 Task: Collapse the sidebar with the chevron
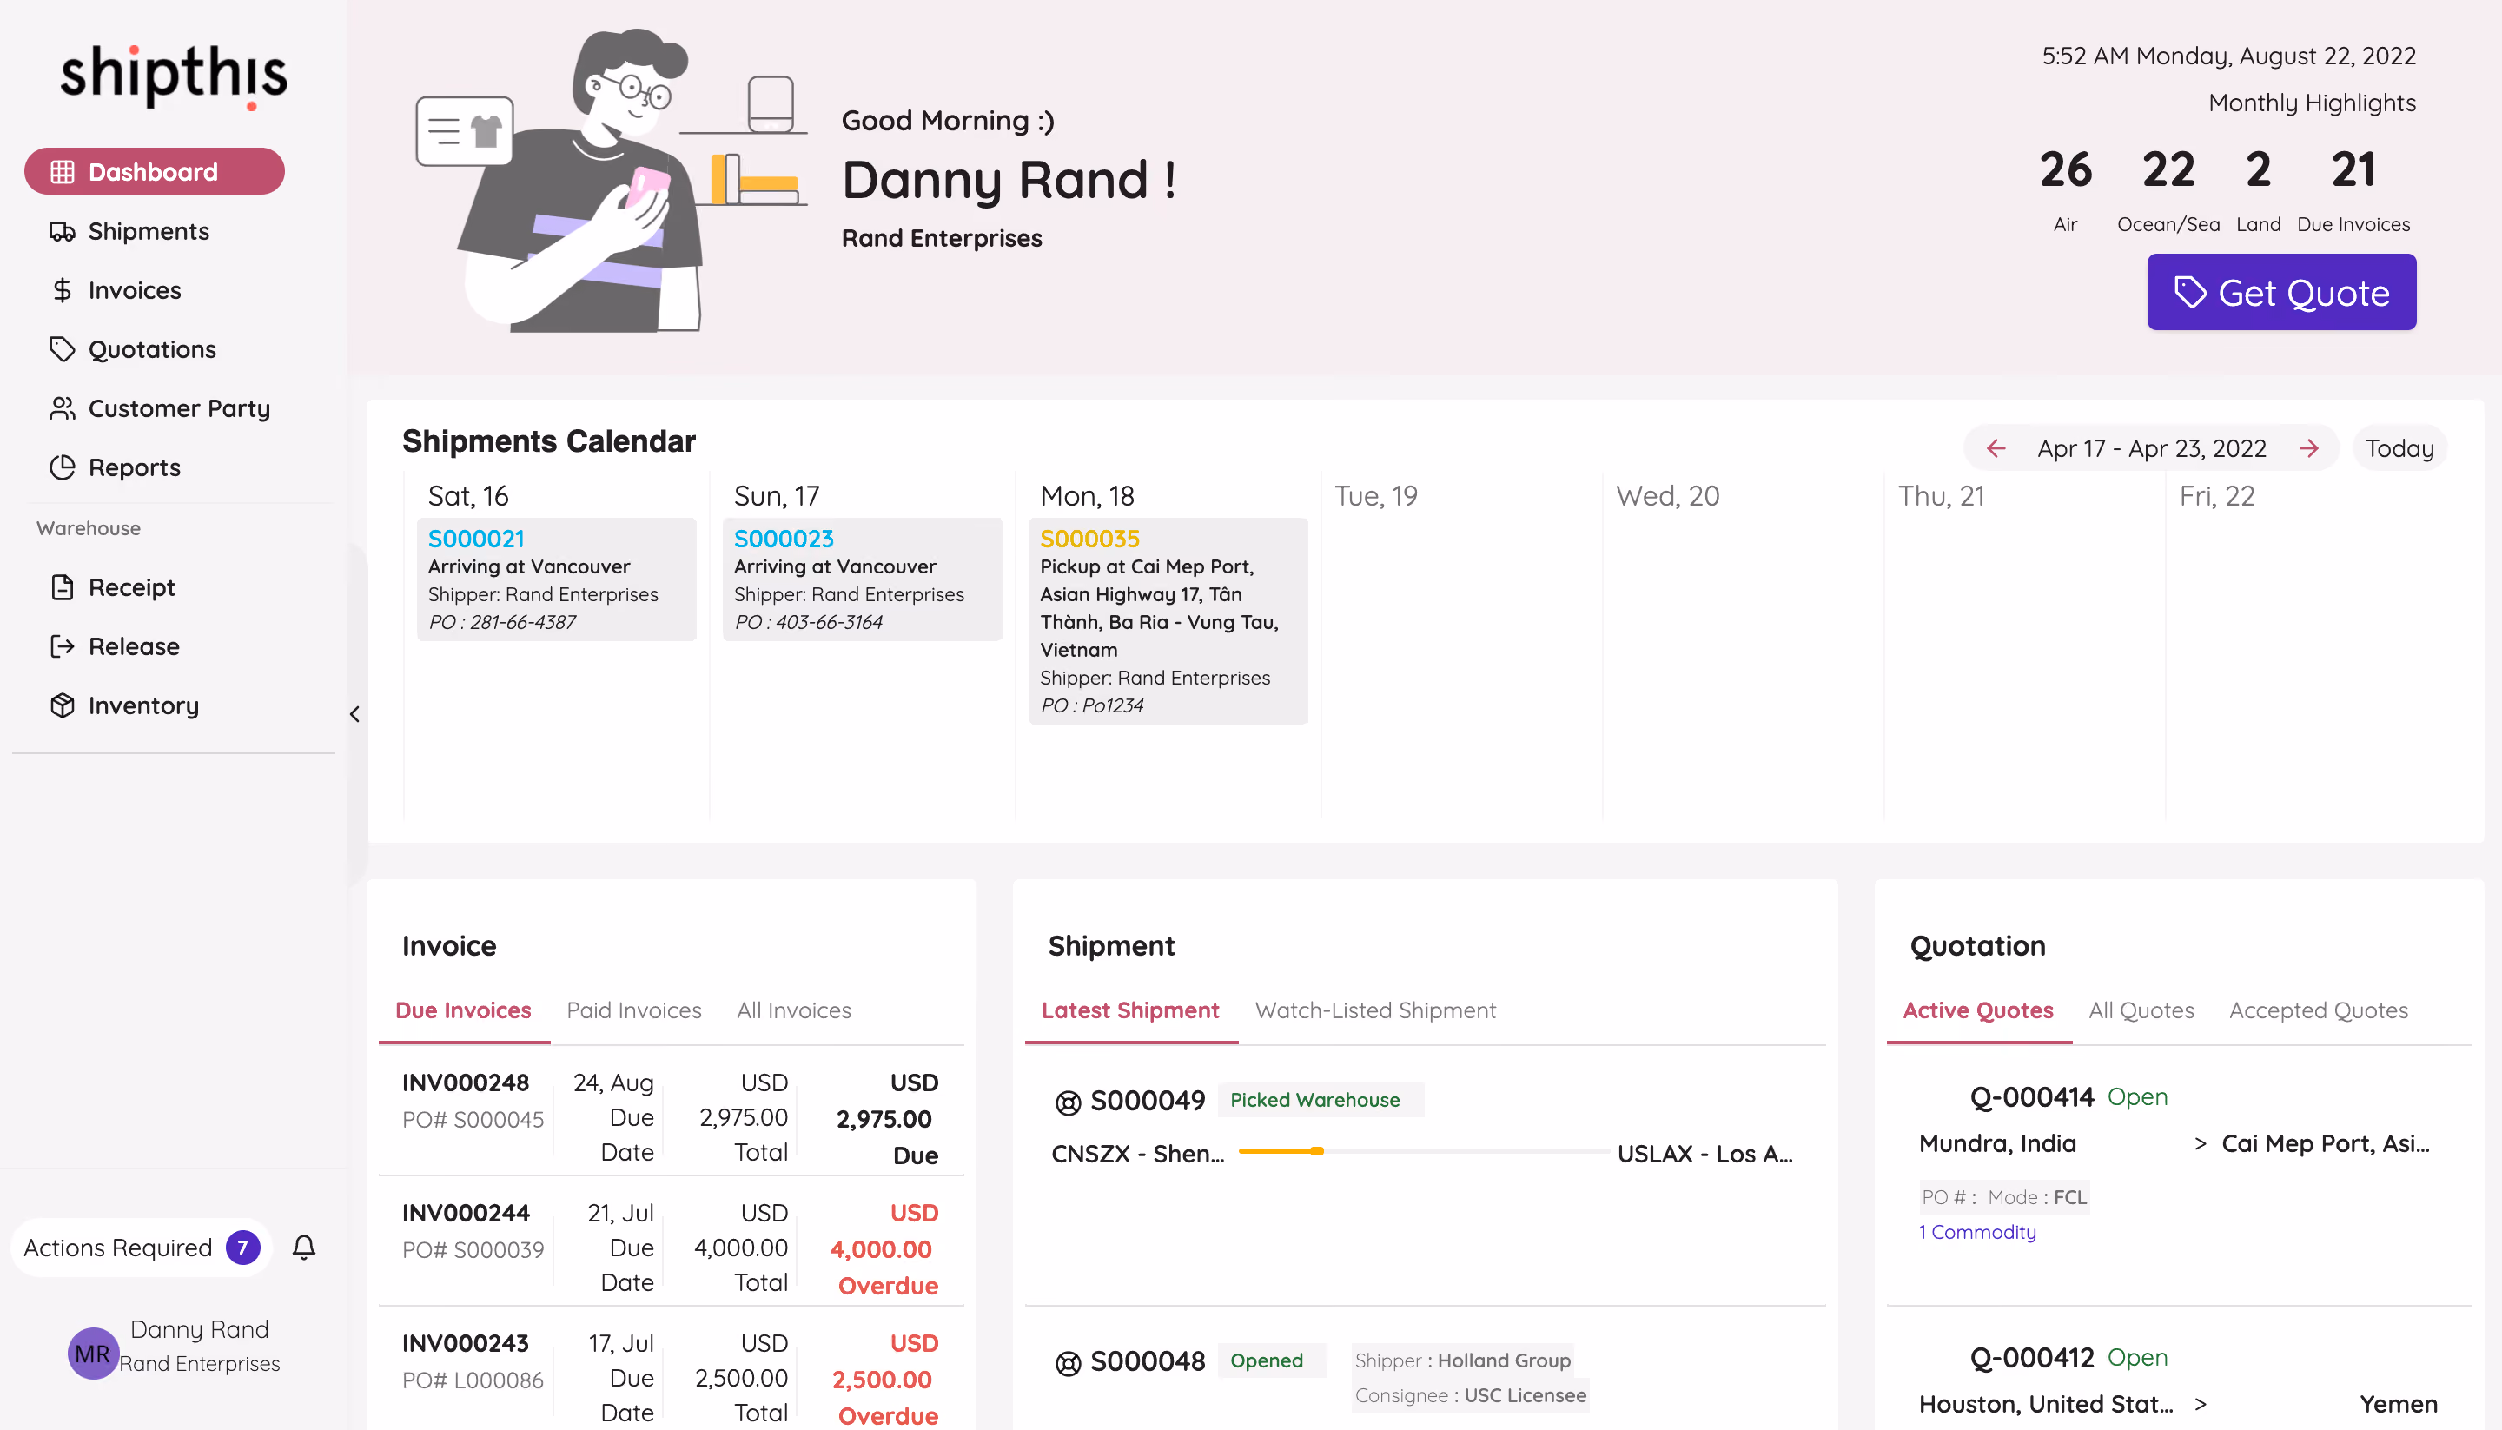coord(354,714)
